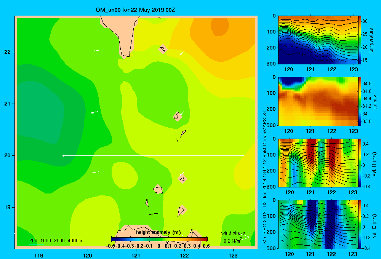The width and height of the screenshot is (381, 259).
Task: Click depth label 300 on temperature plot
Action: pyautogui.click(x=271, y=64)
